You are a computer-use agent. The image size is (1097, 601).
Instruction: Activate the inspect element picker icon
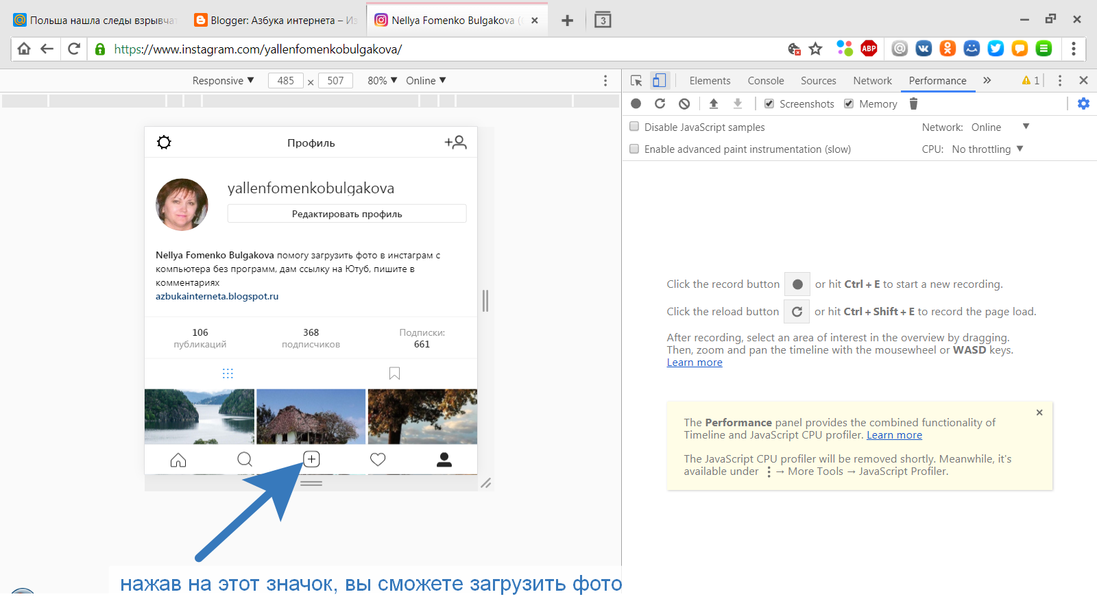[x=636, y=81]
